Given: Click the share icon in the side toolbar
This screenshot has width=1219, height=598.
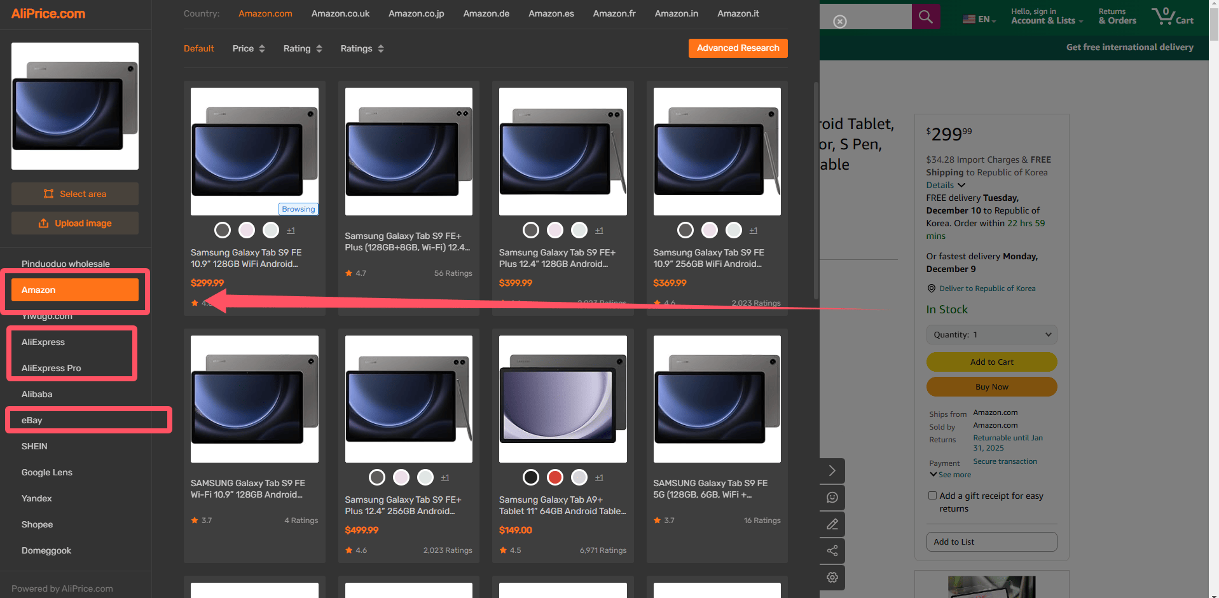Looking at the screenshot, I should (832, 550).
